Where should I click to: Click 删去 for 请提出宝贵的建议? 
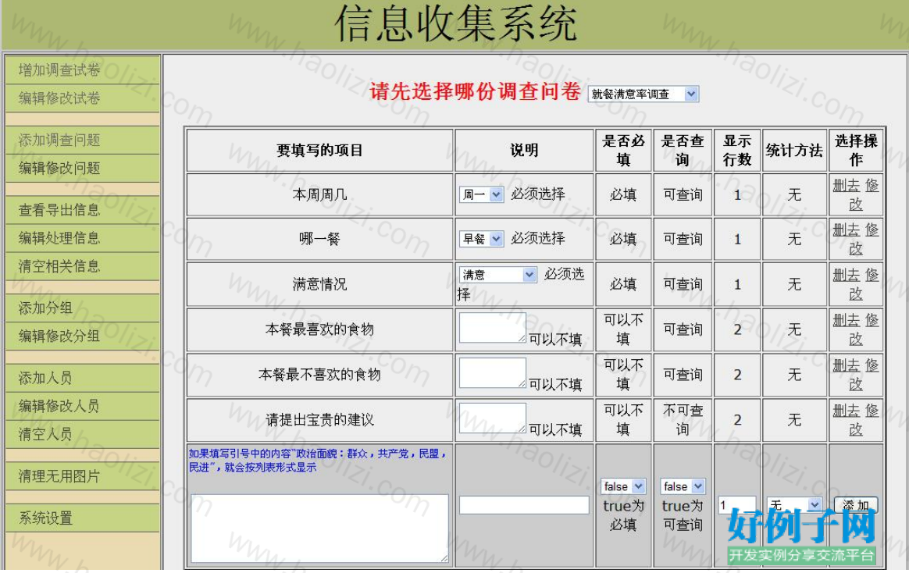coord(847,410)
